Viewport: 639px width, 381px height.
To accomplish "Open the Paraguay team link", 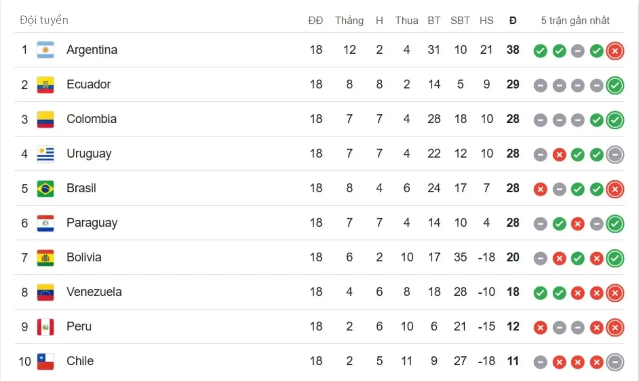I will [92, 223].
